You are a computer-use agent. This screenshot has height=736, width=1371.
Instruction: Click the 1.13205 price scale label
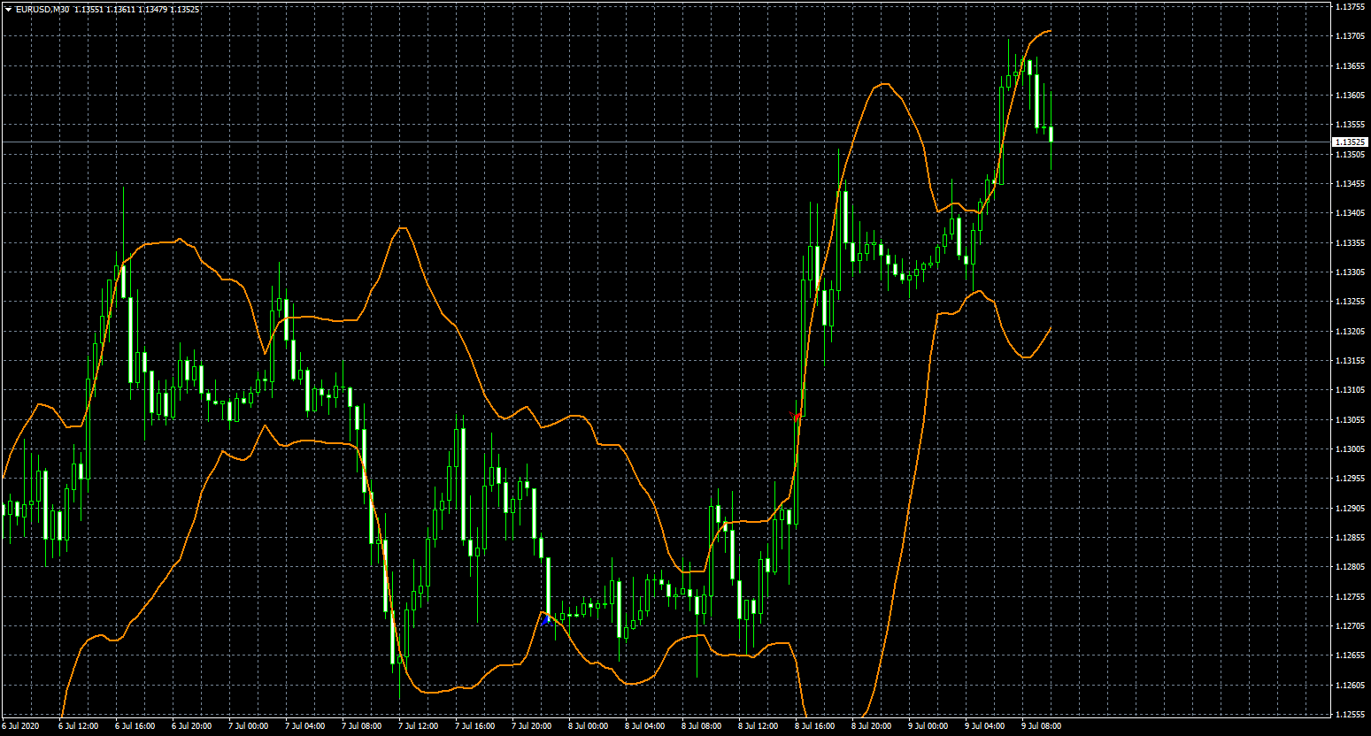coord(1350,331)
